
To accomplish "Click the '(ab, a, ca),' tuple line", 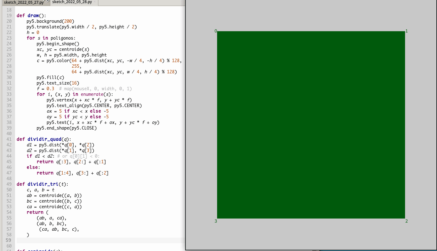I will click(52, 218).
